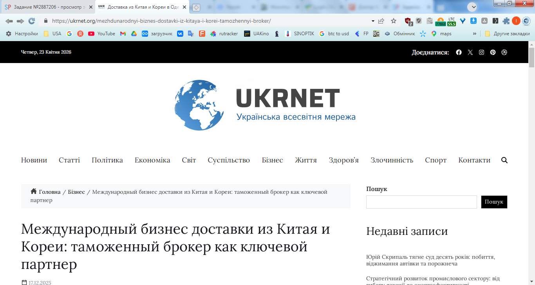Viewport: 535px width, 285px height.
Task: Click the gear globe browser menu icon
Action: pos(526,21)
